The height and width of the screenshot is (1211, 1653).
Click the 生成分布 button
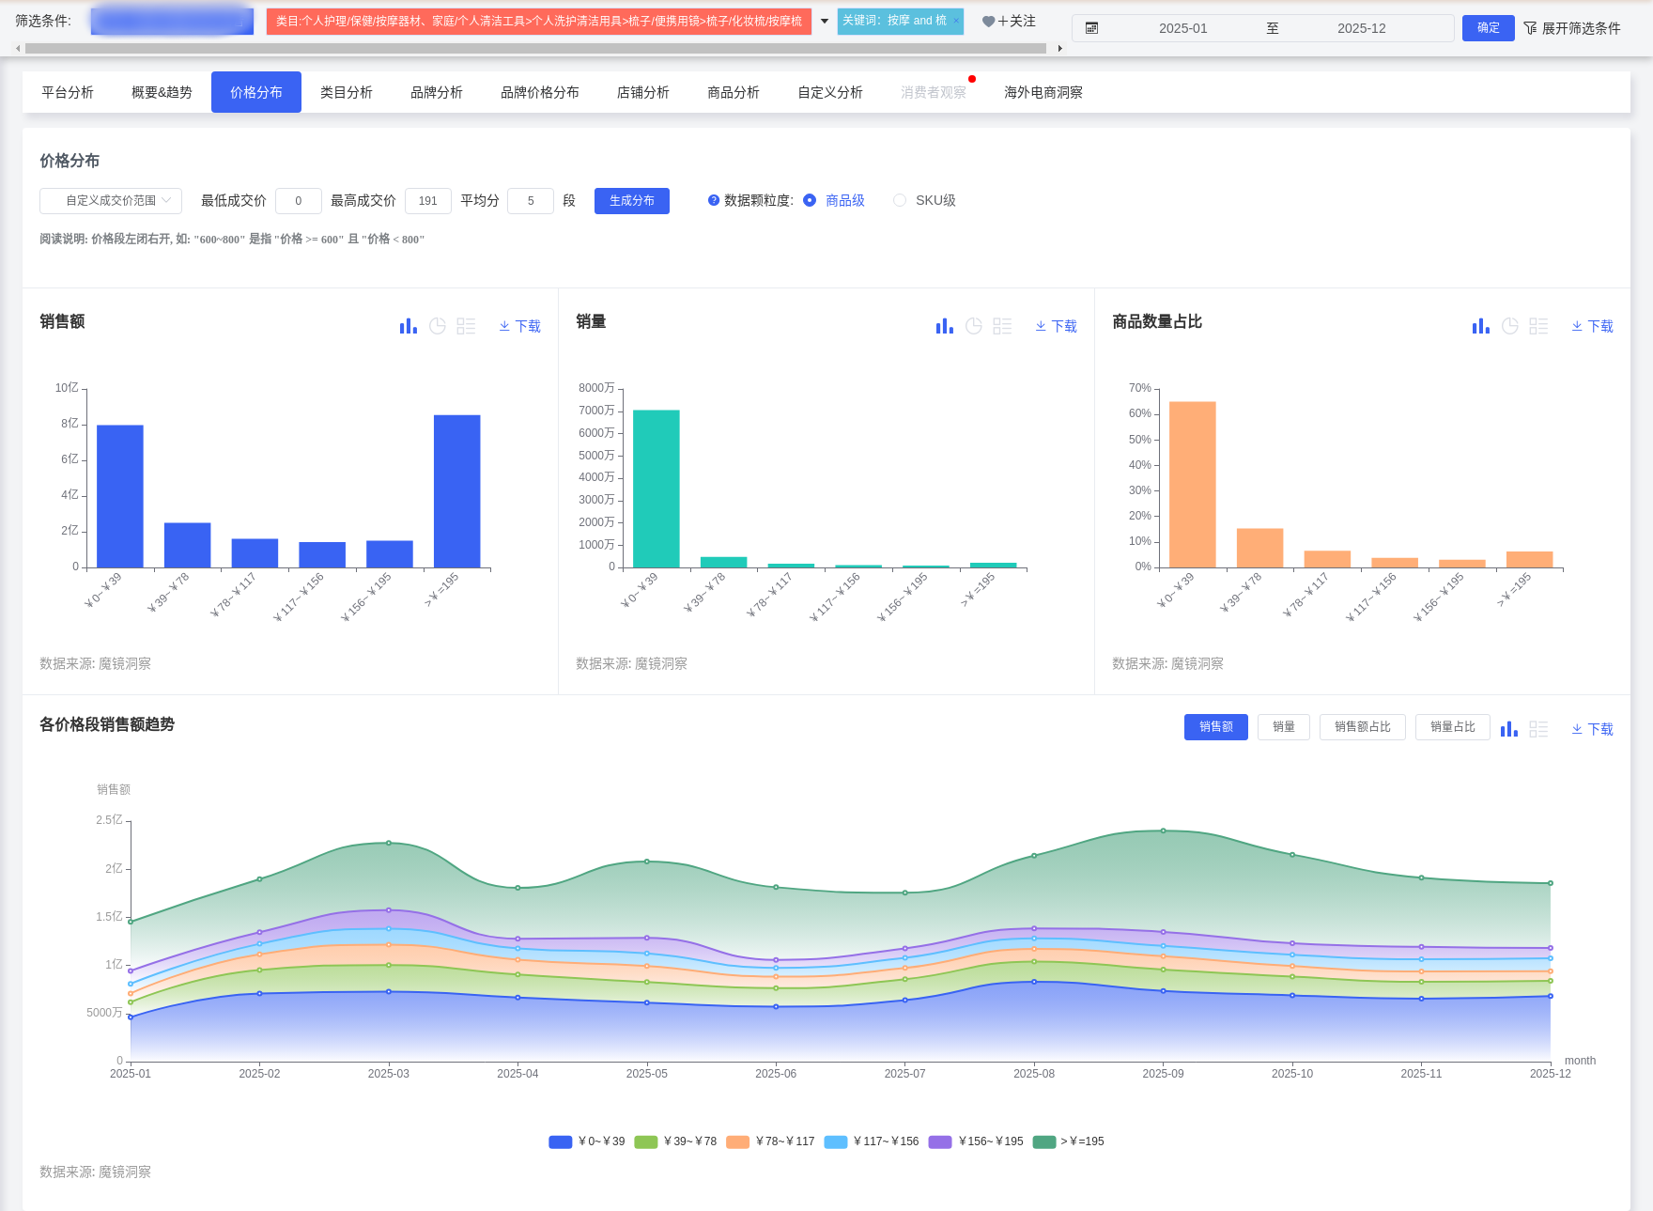631,201
